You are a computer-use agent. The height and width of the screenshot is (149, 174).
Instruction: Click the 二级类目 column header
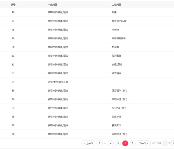click(116, 5)
